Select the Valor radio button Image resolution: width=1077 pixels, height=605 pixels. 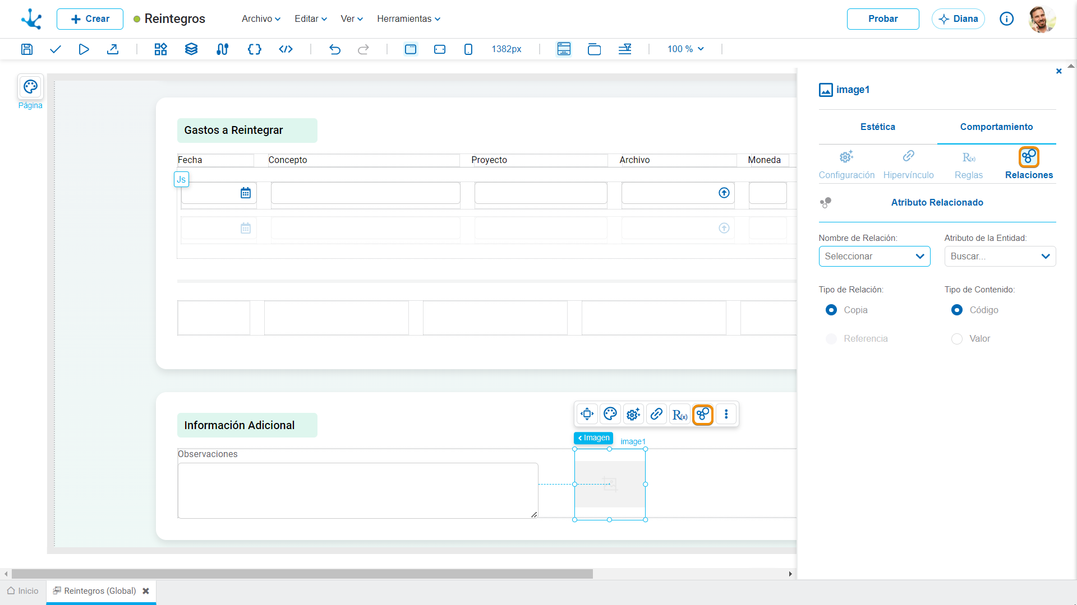[957, 339]
